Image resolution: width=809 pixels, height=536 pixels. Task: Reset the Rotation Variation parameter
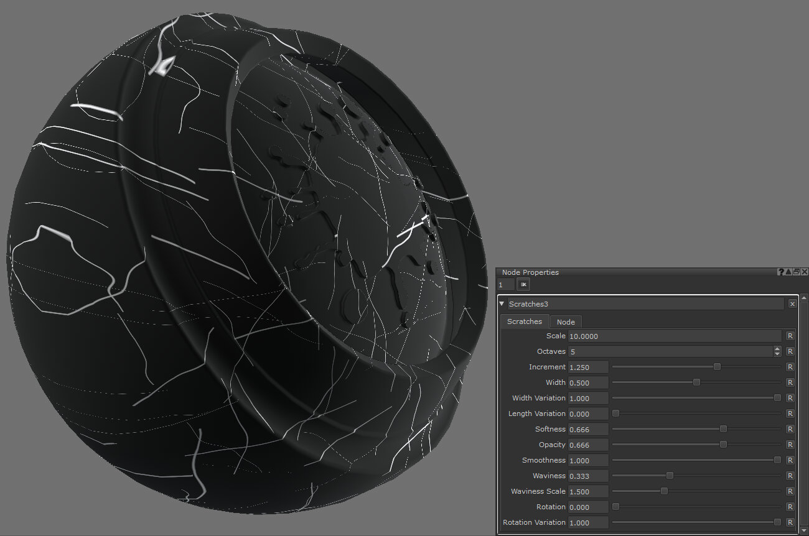coord(790,522)
